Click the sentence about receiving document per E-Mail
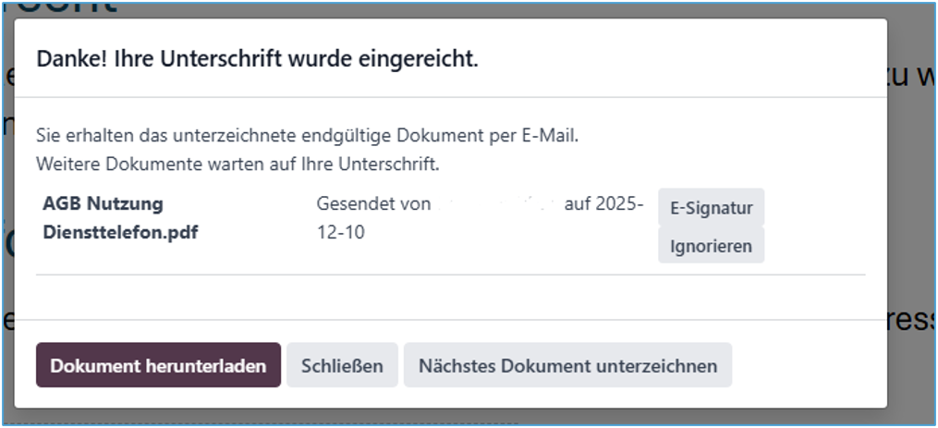This screenshot has height=428, width=938. 307,136
